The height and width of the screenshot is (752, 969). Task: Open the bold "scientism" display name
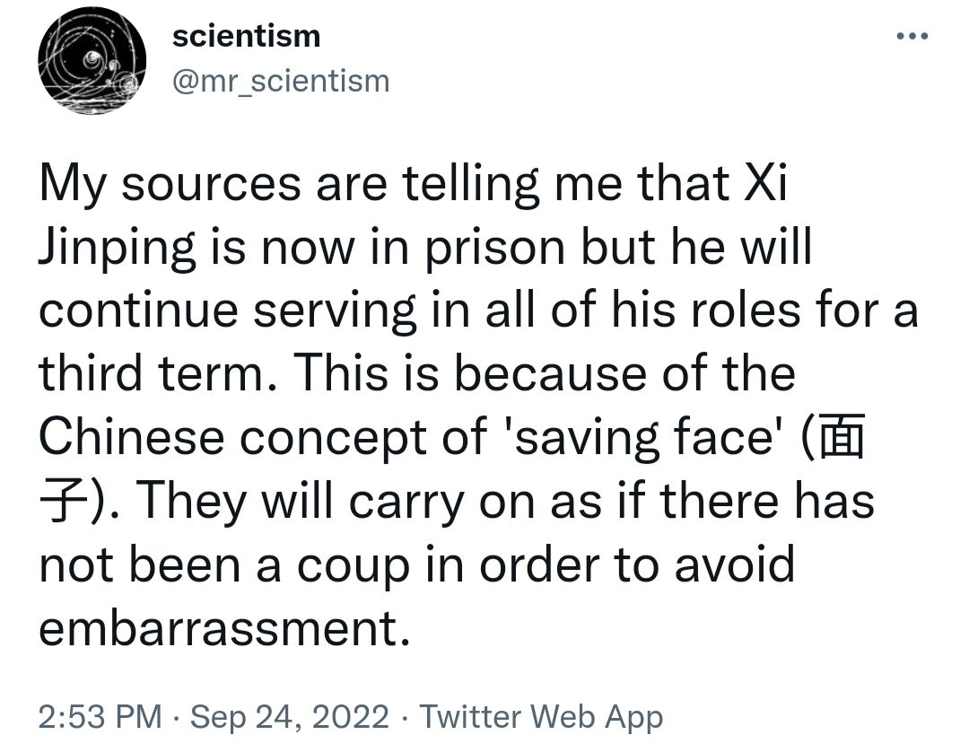[x=245, y=37]
